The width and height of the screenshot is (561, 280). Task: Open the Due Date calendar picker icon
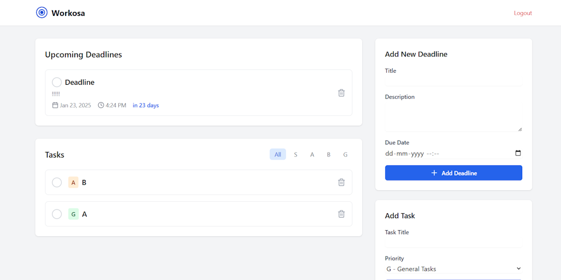point(518,154)
